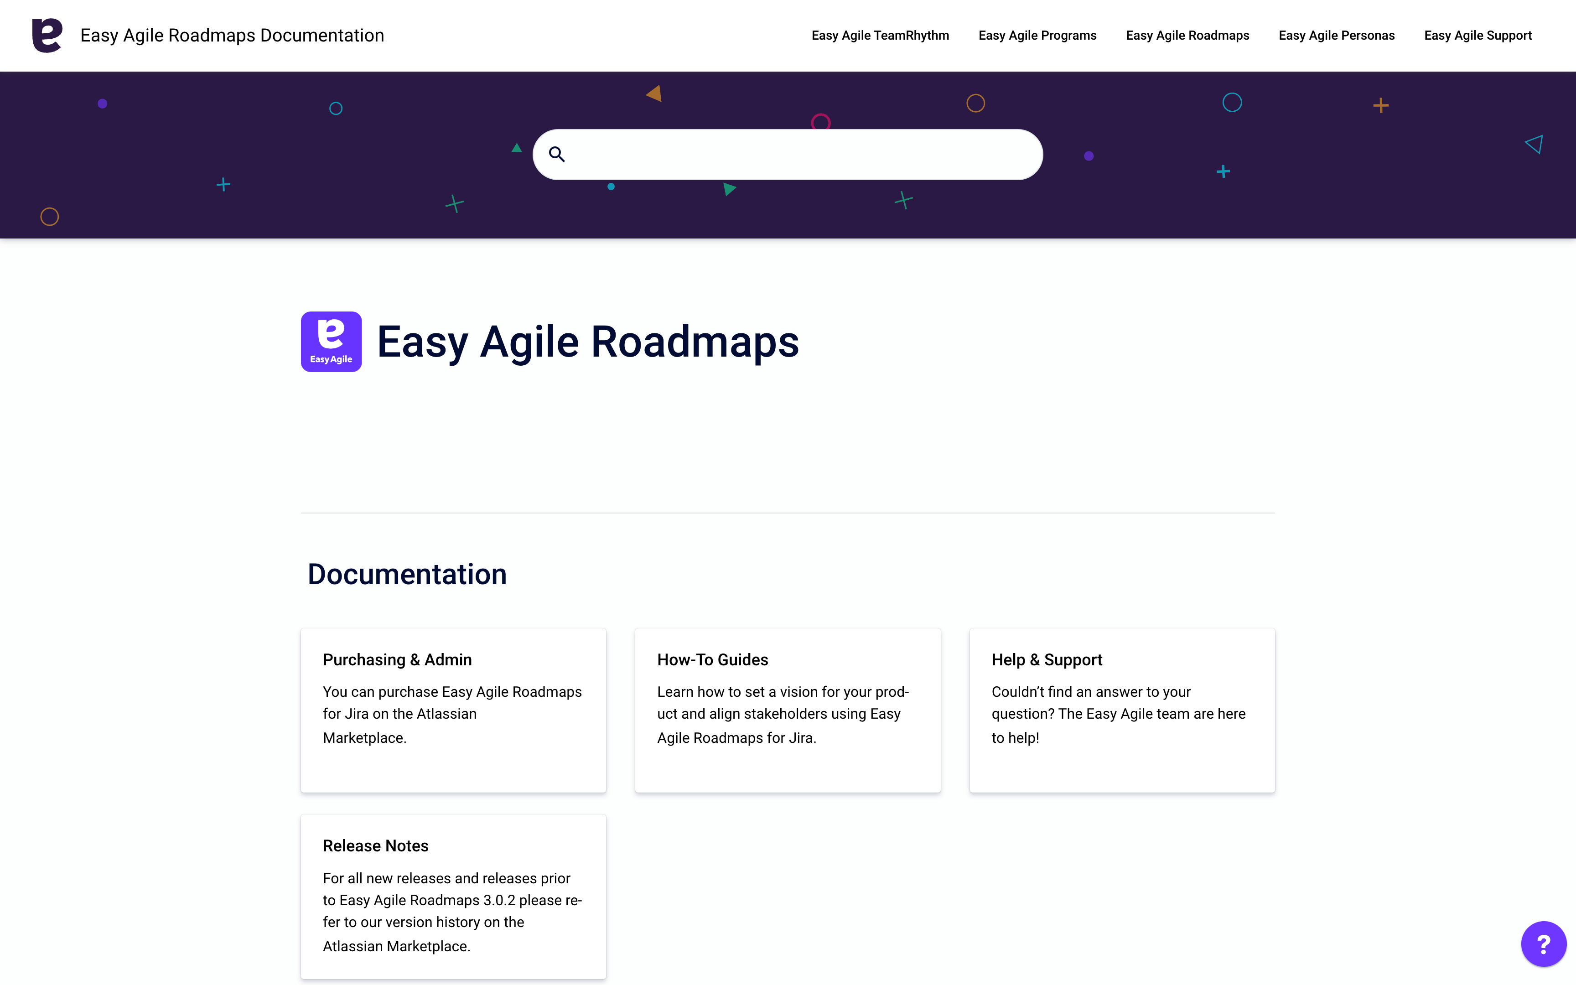Click the Documentation section heading
This screenshot has width=1576, height=985.
407,574
